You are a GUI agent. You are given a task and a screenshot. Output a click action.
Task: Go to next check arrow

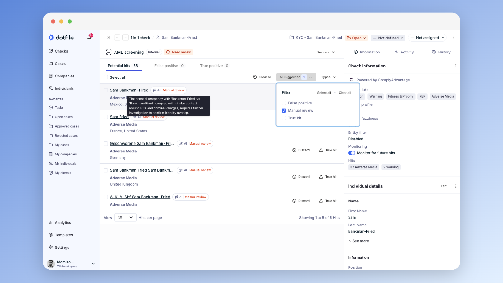(125, 38)
